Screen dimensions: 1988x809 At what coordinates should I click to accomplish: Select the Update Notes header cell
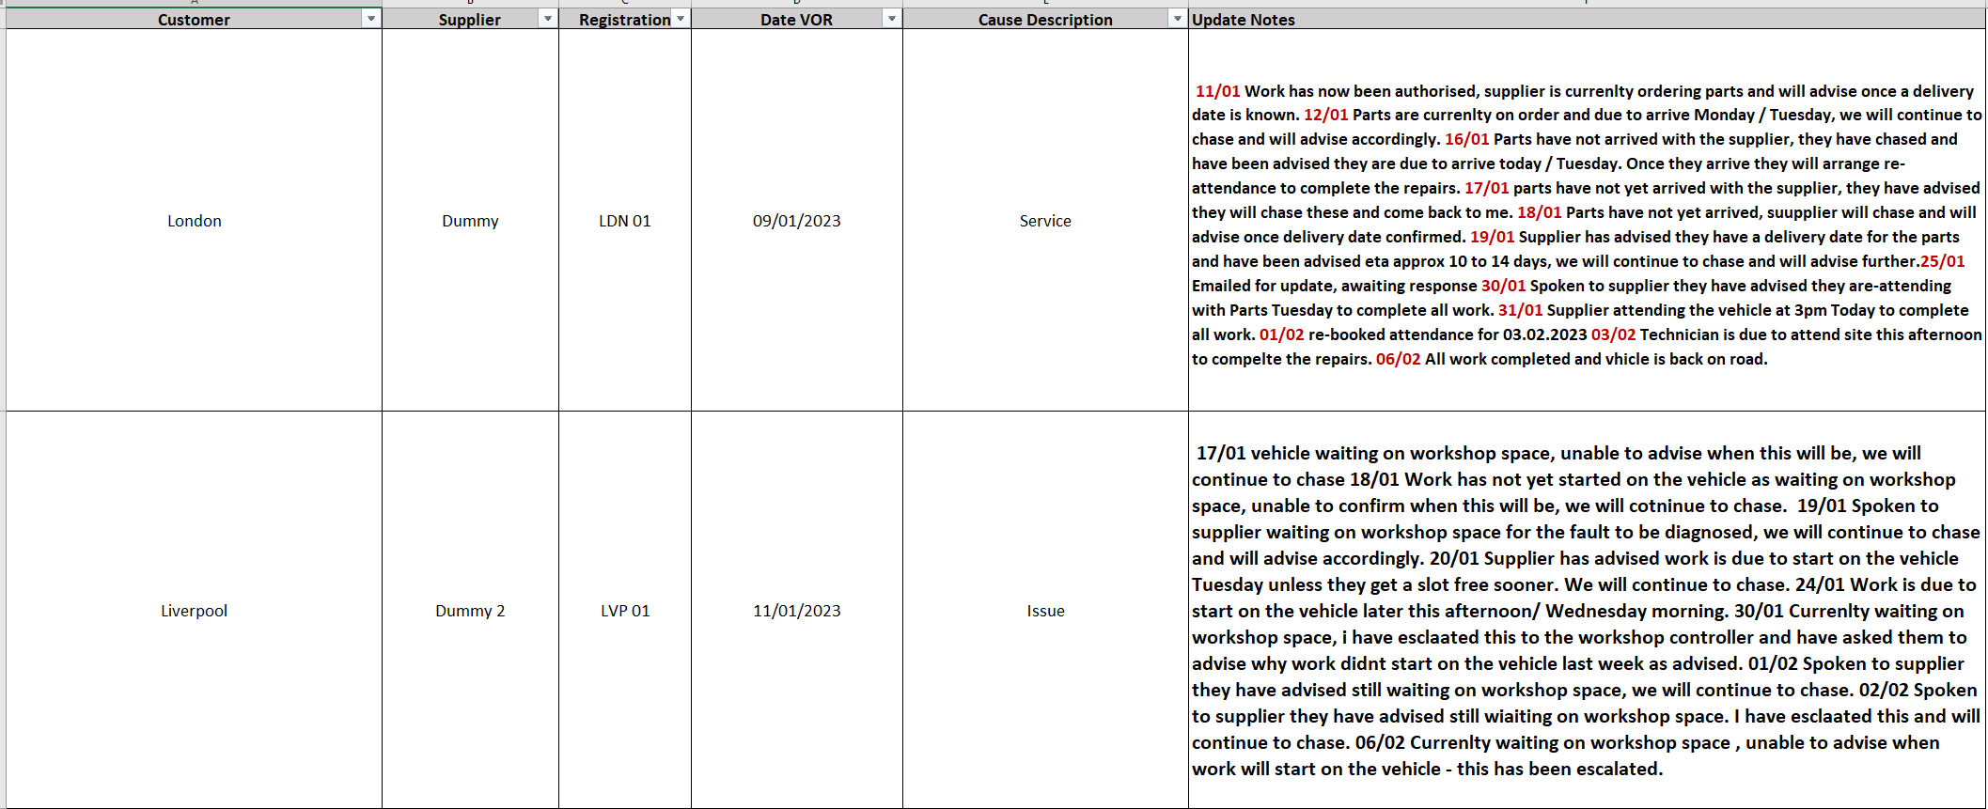click(x=1587, y=19)
